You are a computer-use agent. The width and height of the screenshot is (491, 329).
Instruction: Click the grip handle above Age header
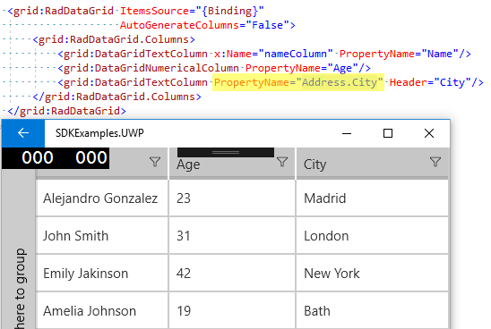[x=226, y=153]
